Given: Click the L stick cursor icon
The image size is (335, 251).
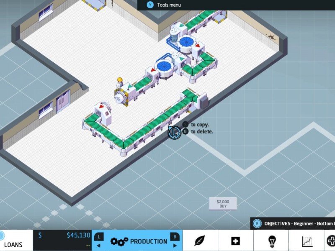Looking at the screenshot, I should coord(174,133).
